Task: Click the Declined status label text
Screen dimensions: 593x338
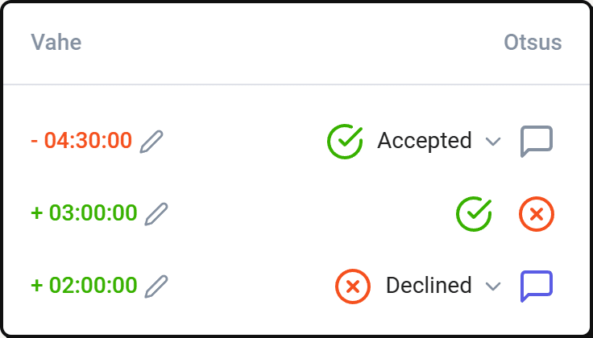Action: pos(429,286)
